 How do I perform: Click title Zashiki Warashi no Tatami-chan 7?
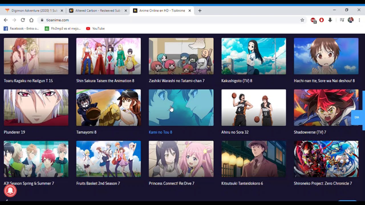pyautogui.click(x=177, y=81)
